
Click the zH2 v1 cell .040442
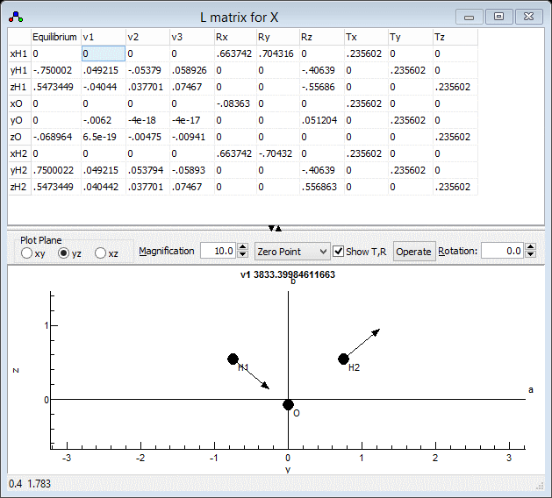tap(104, 187)
